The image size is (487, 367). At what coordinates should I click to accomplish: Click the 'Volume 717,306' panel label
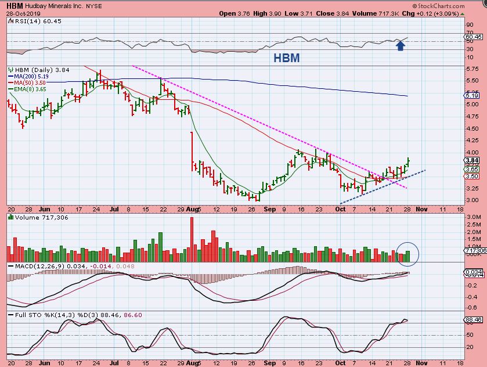41,217
